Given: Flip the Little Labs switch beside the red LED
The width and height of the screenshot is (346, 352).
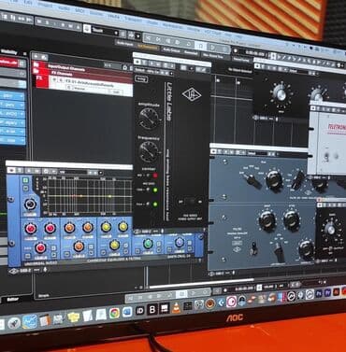Looking at the screenshot, I should coord(147,176).
